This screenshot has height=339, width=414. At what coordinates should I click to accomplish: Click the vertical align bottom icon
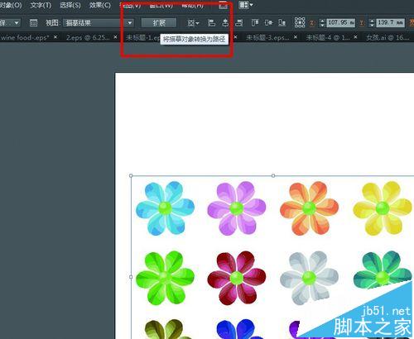[x=282, y=22]
